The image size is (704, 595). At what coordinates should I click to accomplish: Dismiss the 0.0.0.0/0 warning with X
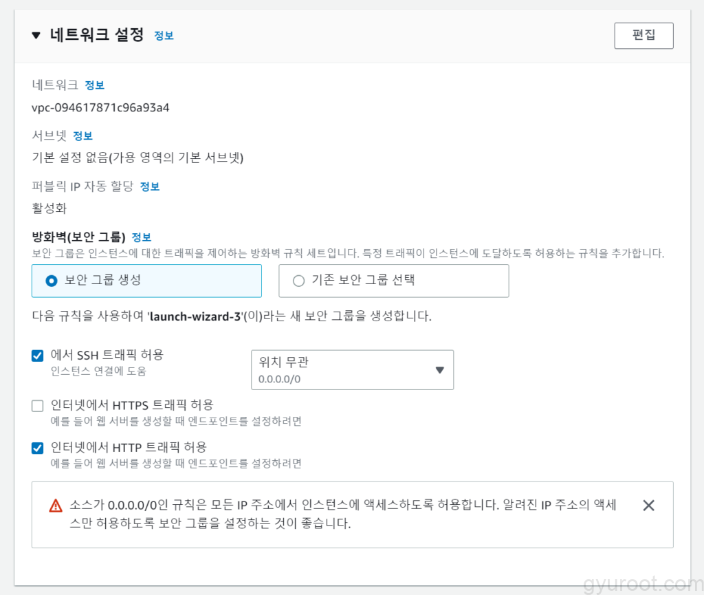pyautogui.click(x=648, y=506)
